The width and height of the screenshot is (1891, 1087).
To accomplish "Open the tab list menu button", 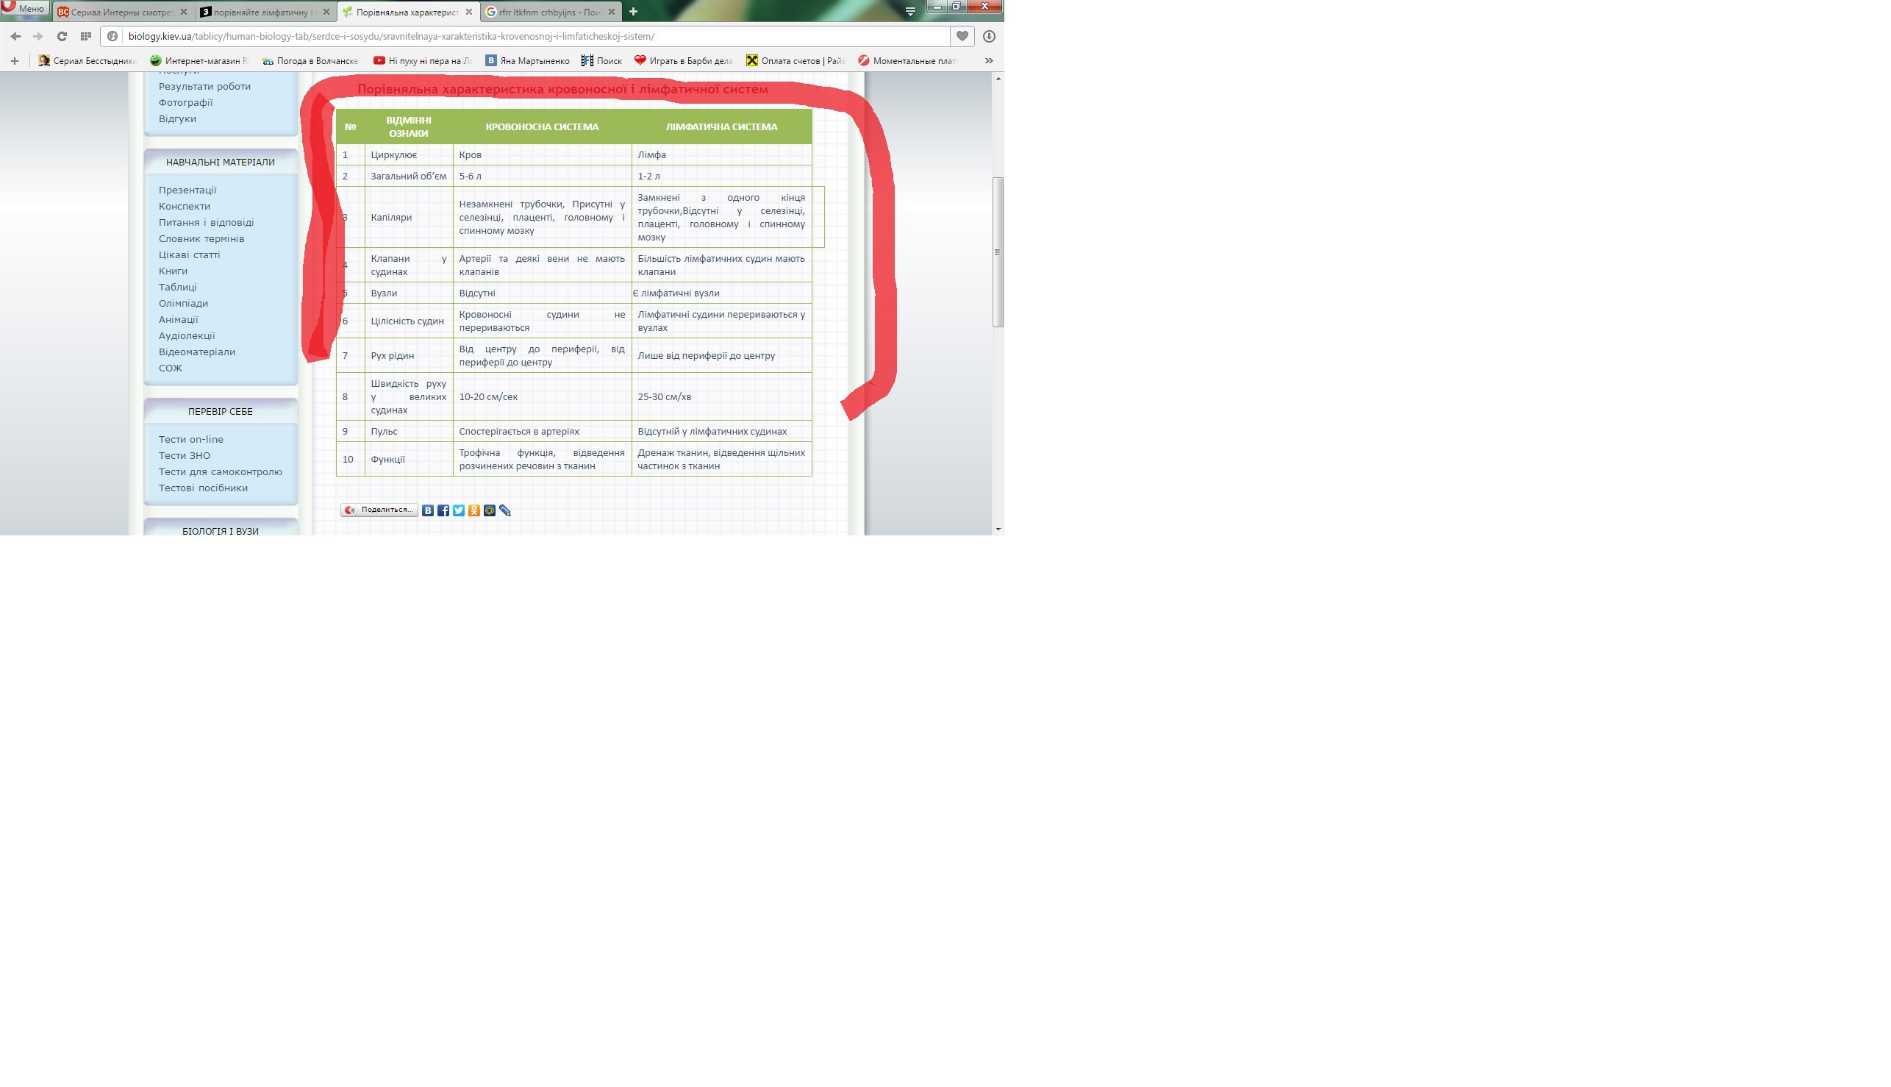I will tap(909, 11).
